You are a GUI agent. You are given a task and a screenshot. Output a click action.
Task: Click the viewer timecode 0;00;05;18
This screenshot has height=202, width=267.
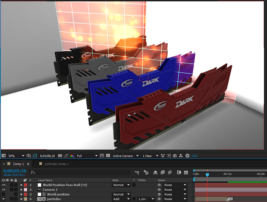(47, 156)
